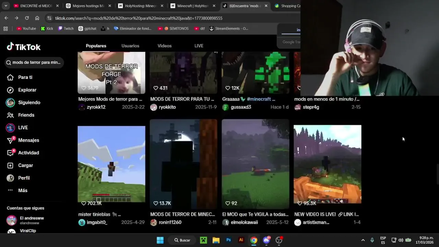The image size is (439, 247).
Task: Click the browser home icon
Action: point(37,18)
